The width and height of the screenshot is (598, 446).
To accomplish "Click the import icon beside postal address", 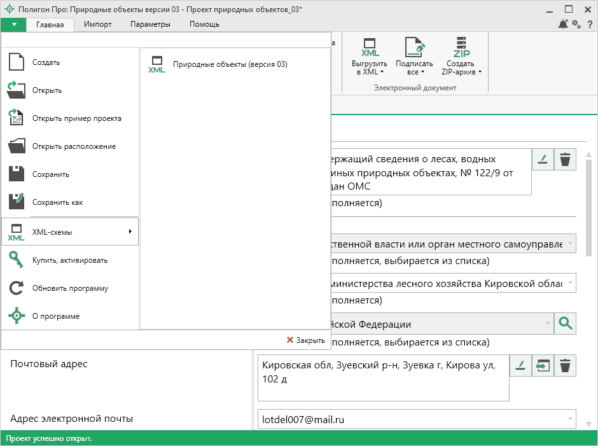I will 543,366.
